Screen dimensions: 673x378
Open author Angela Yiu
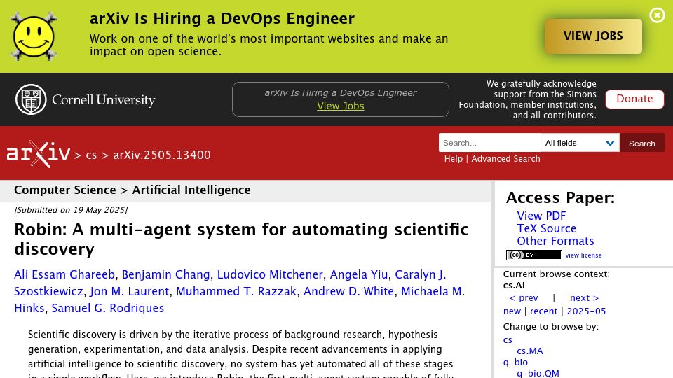coord(359,274)
